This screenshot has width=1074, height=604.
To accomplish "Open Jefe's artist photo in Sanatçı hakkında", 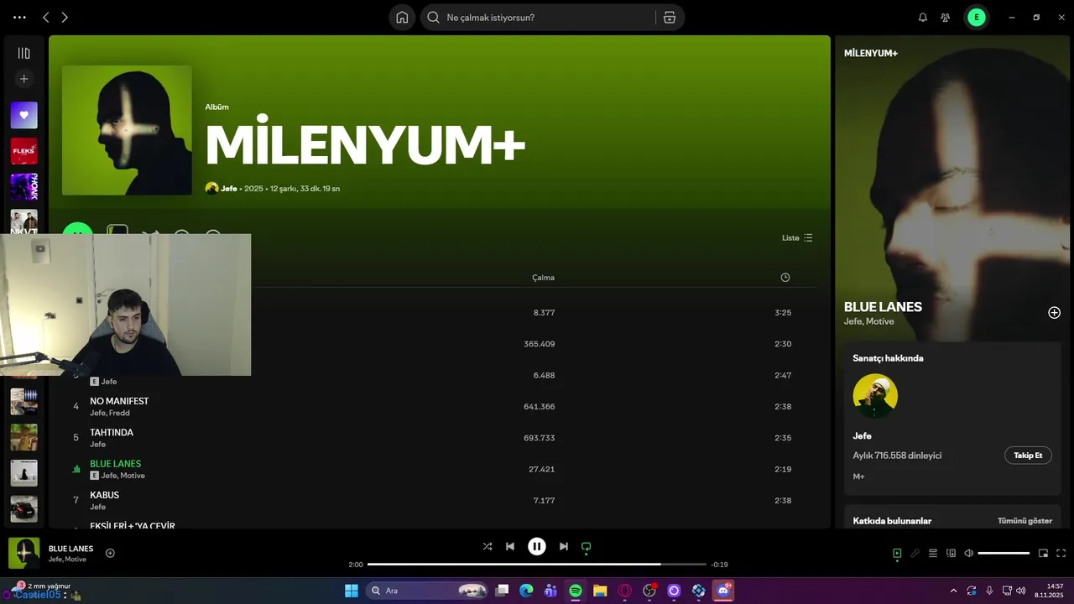I will click(875, 396).
